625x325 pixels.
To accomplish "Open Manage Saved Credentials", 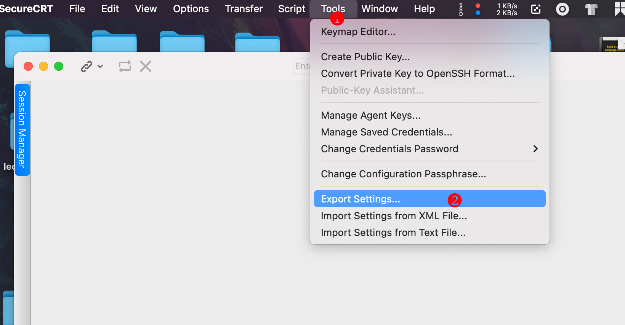I will 386,132.
